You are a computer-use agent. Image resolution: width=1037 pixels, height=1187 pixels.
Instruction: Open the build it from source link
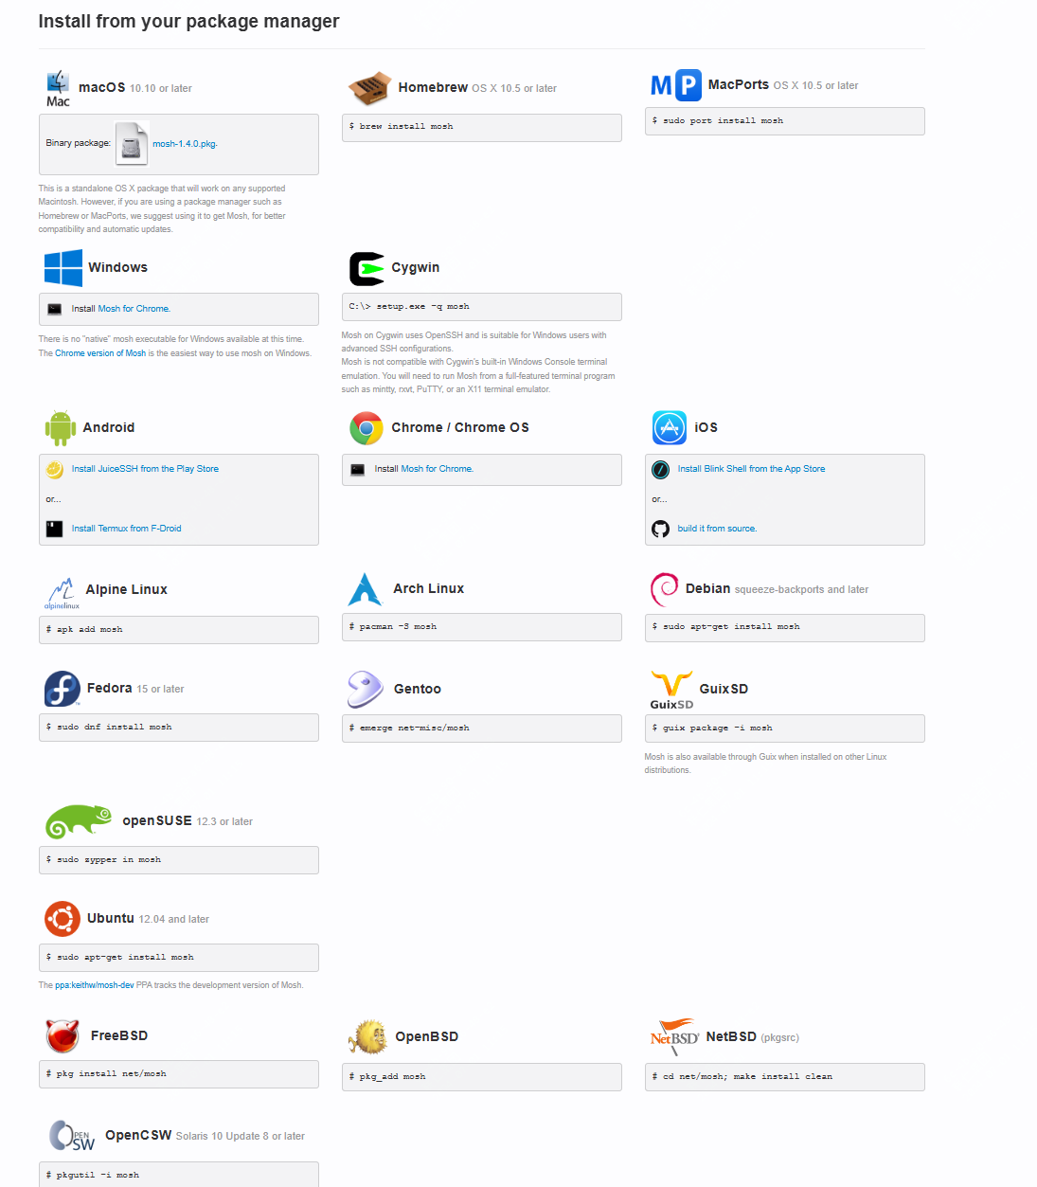tap(717, 529)
